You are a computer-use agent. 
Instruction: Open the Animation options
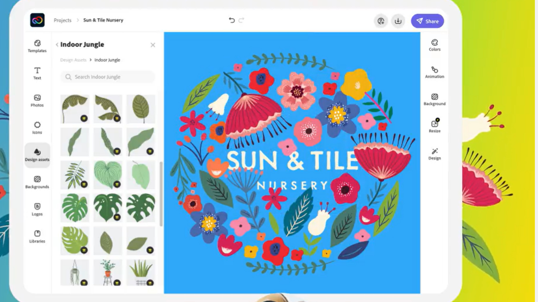[x=434, y=72]
